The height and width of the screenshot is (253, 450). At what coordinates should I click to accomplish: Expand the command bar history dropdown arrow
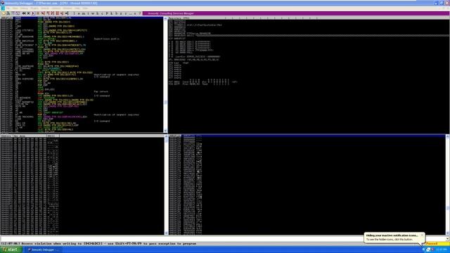[447, 239]
